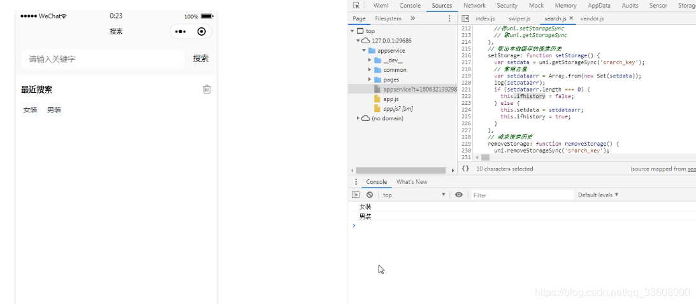Viewport: 696px width, 304px height.
Task: Open the swiper.js file tab
Action: pos(519,18)
